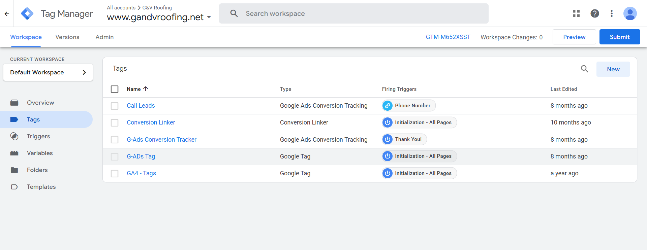The image size is (647, 250).
Task: Switch to the Workspace tab
Action: click(26, 37)
